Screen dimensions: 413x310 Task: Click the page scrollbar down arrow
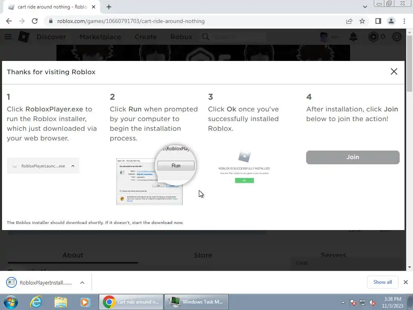tap(409, 267)
